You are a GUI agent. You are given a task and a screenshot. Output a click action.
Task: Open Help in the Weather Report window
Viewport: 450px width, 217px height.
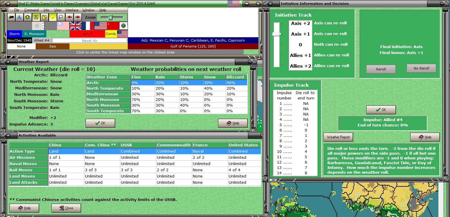pos(233,123)
